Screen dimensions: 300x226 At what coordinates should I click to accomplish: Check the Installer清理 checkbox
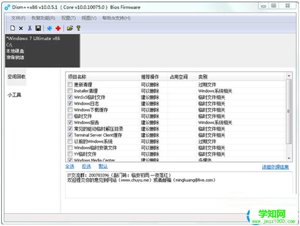(70, 91)
